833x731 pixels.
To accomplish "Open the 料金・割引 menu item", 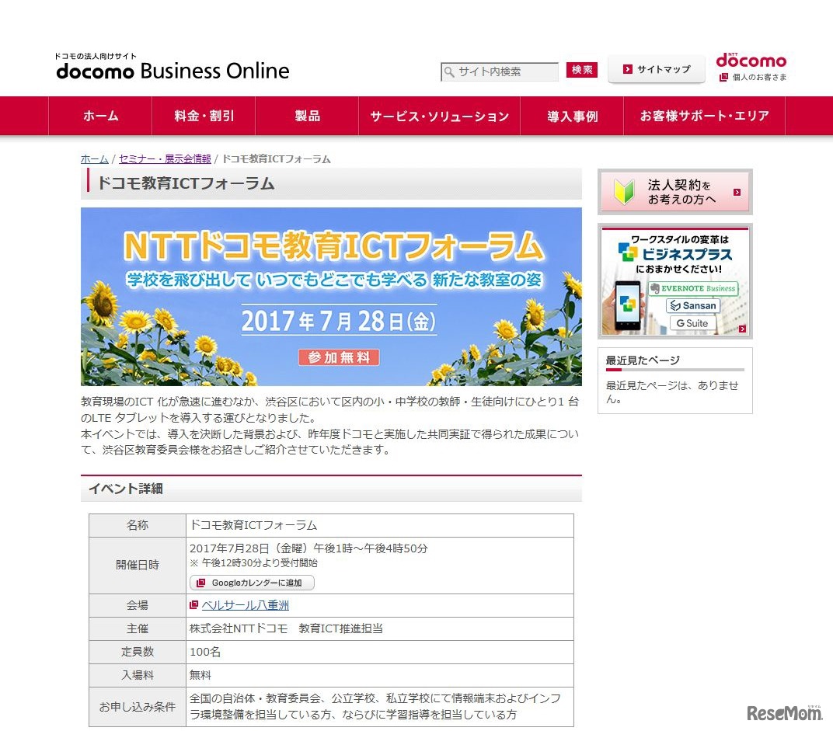I will [204, 116].
